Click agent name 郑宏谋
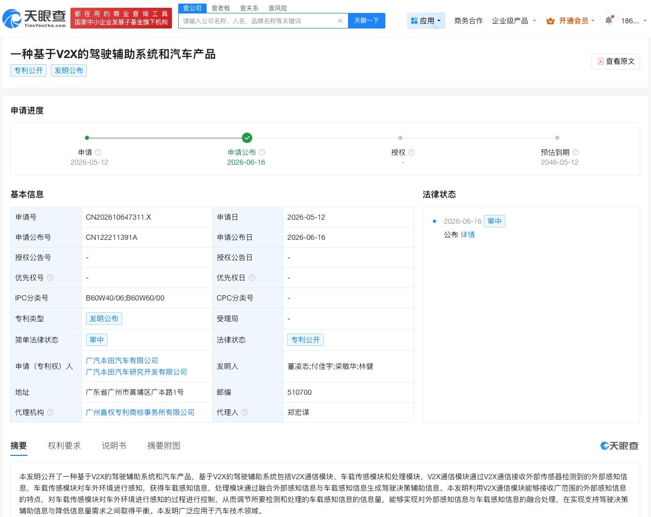Screen dimensions: 651x517 (298, 412)
